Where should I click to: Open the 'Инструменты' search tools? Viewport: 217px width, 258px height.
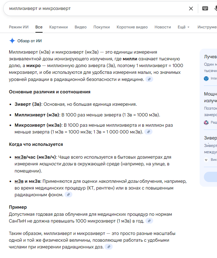(x=207, y=27)
